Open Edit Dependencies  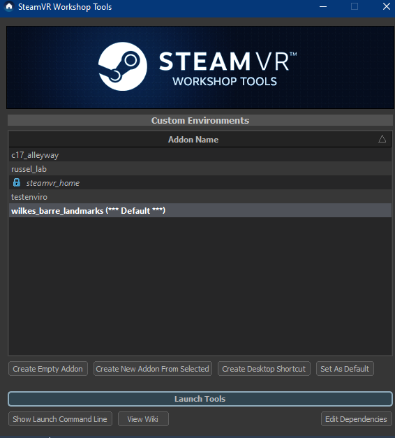tap(356, 419)
